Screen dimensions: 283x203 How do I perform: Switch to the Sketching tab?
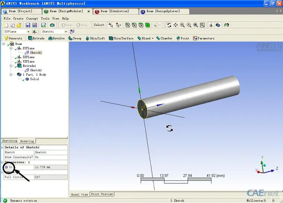tap(10, 141)
